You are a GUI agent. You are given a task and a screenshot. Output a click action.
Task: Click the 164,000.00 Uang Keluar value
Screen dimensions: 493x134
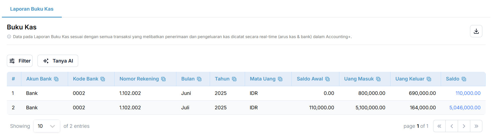click(423, 108)
